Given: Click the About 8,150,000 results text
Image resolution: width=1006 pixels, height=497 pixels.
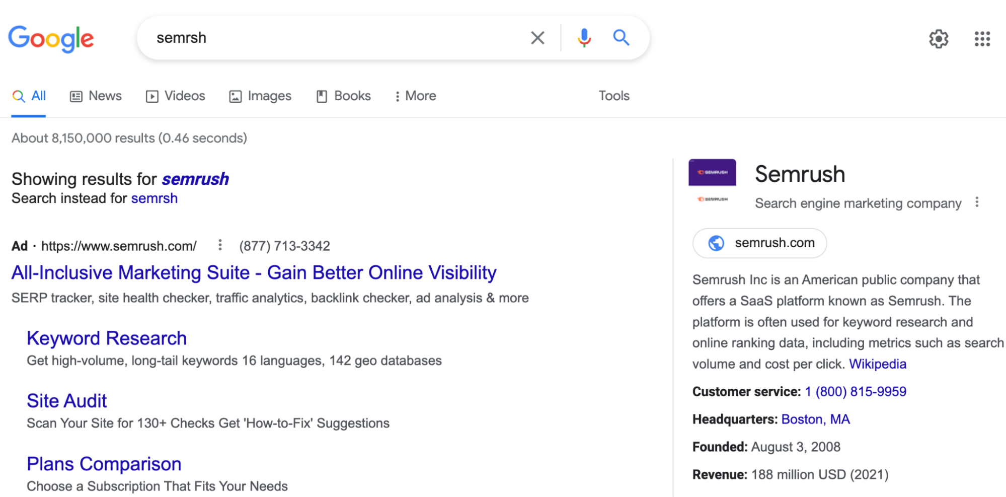Looking at the screenshot, I should point(129,138).
